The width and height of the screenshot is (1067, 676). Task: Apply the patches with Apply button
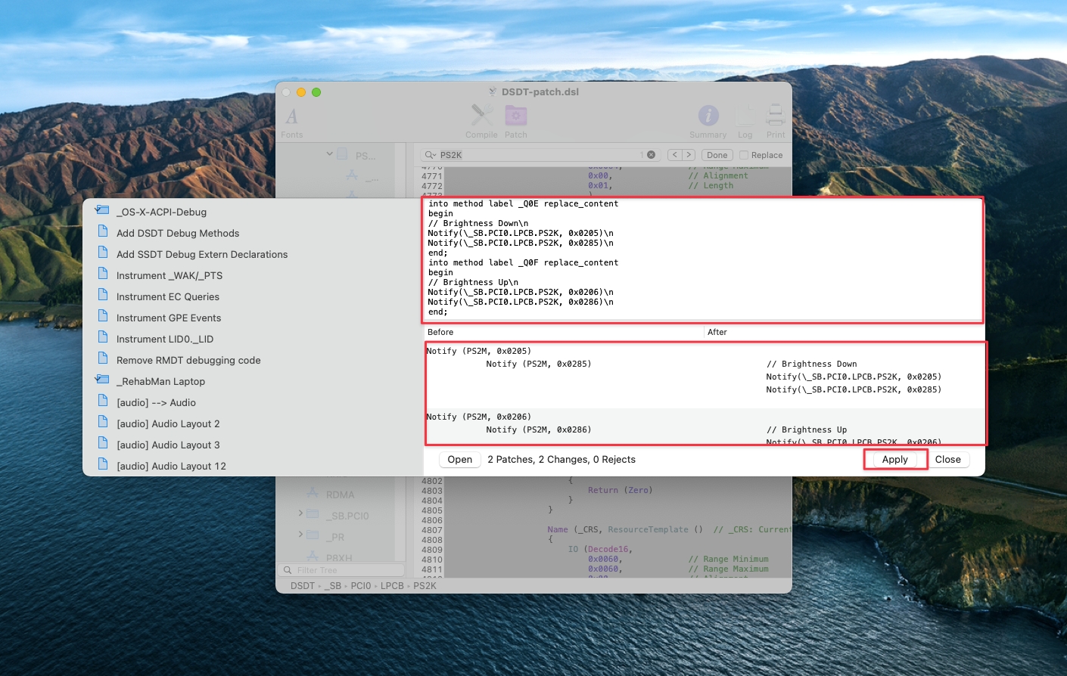pyautogui.click(x=894, y=460)
